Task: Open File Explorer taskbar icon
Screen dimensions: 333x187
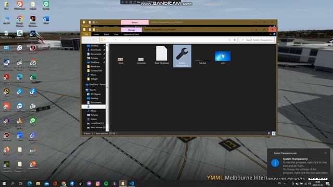Action: pyautogui.click(x=38, y=183)
